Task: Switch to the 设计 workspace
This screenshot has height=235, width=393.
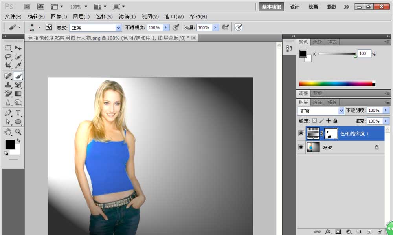Action: click(x=294, y=7)
